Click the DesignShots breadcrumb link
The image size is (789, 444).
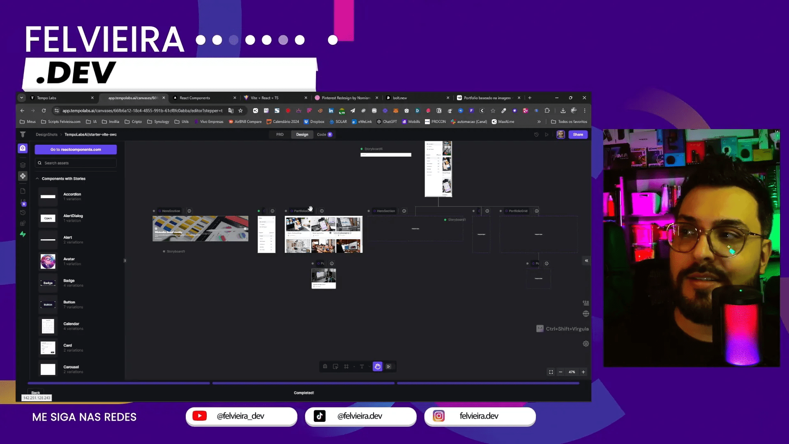point(46,134)
